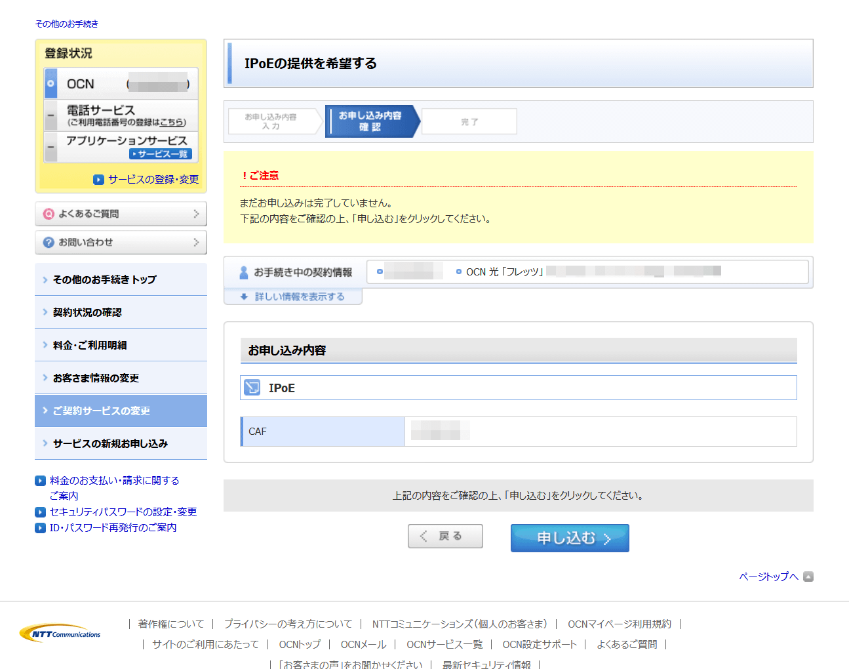Open 著作権について footer link
This screenshot has width=849, height=669.
coord(171,624)
